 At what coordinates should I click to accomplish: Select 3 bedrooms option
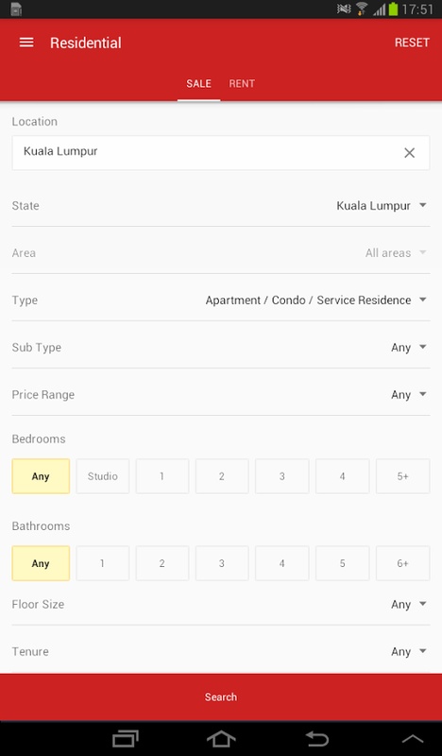[x=282, y=476]
